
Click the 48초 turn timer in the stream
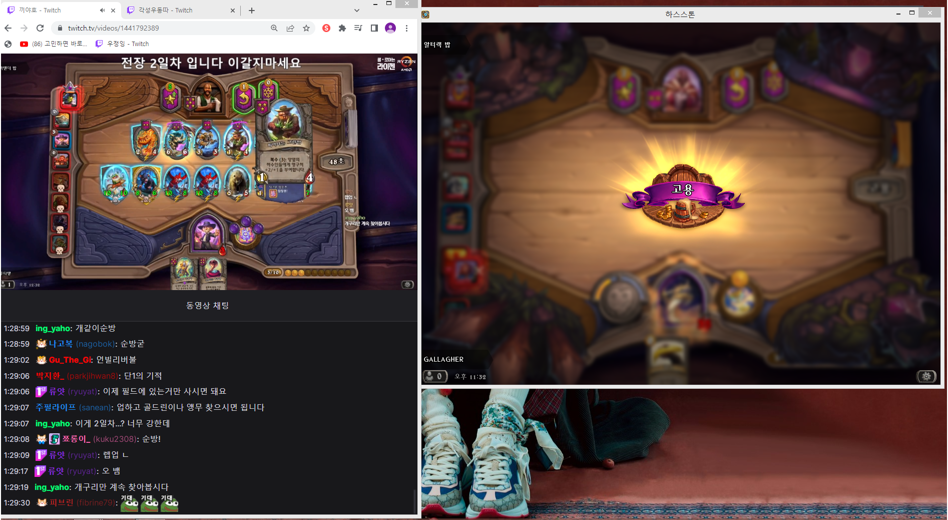pos(336,161)
